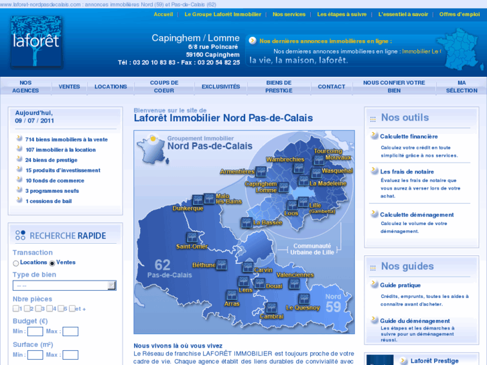The image size is (487, 365).
Task: Open Ma Sélection menu item
Action: point(462,86)
